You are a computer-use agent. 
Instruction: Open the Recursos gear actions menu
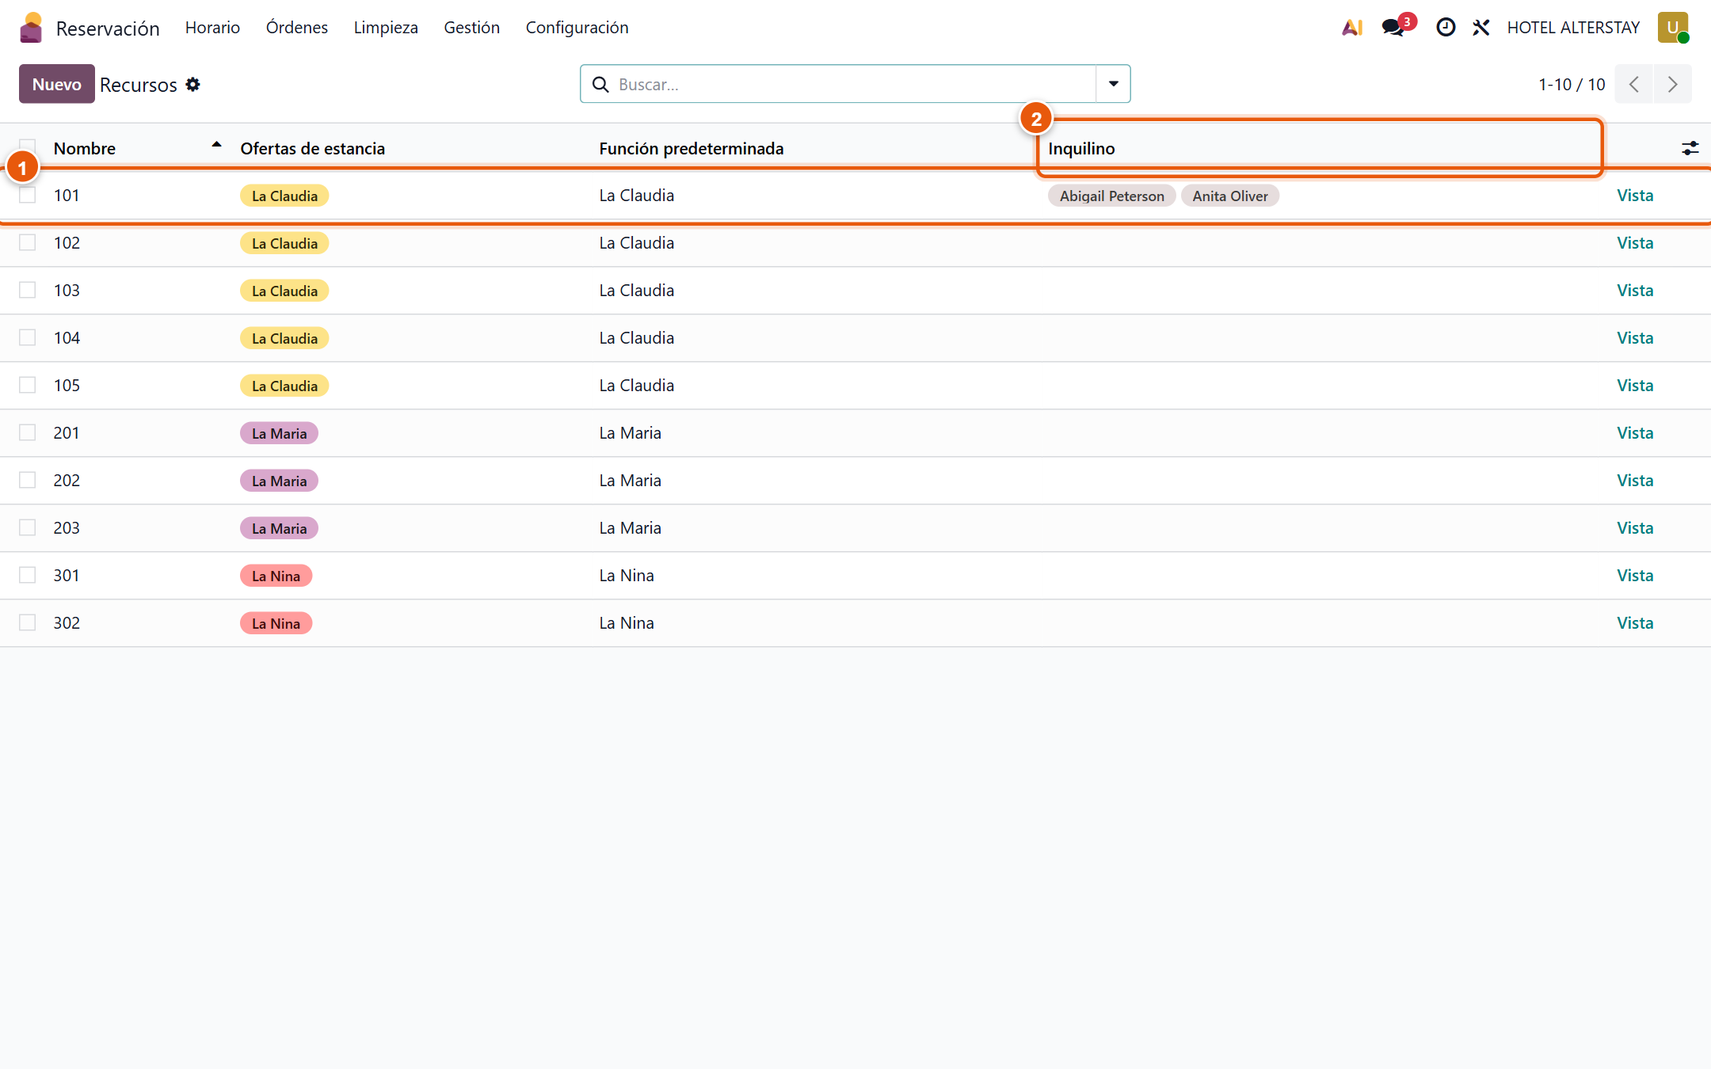click(193, 84)
